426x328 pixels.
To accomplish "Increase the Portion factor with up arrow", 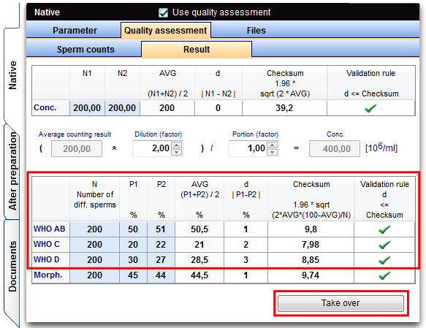I will (x=273, y=145).
